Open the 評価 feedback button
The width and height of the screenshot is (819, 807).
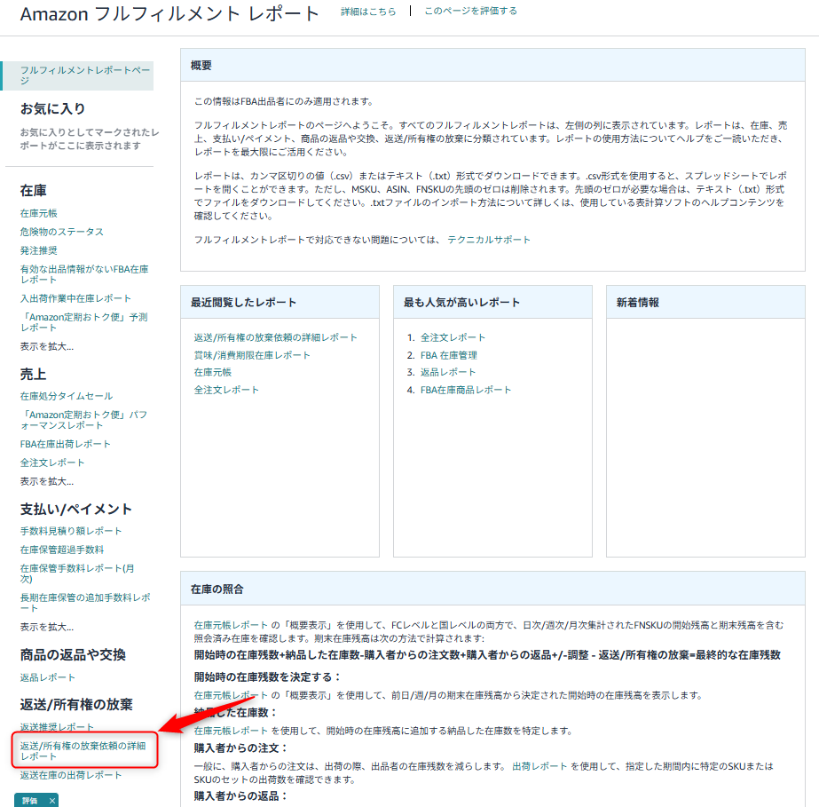tap(30, 800)
